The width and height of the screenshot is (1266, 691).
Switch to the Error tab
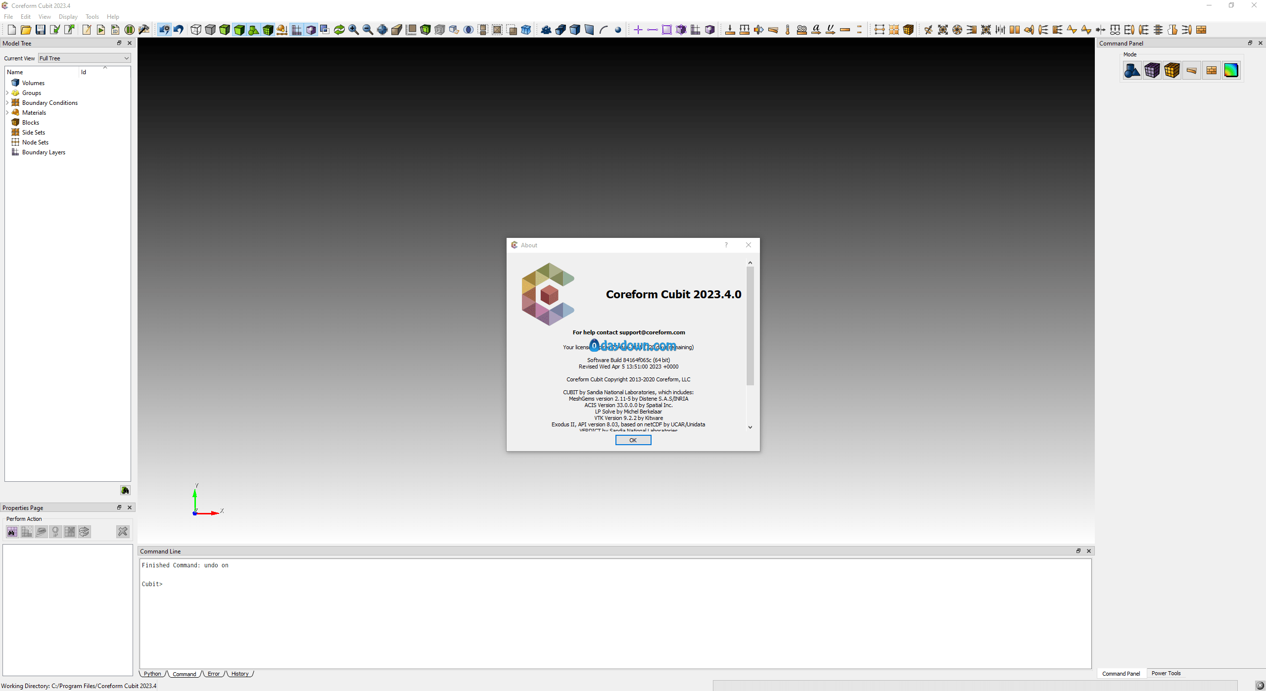point(214,674)
